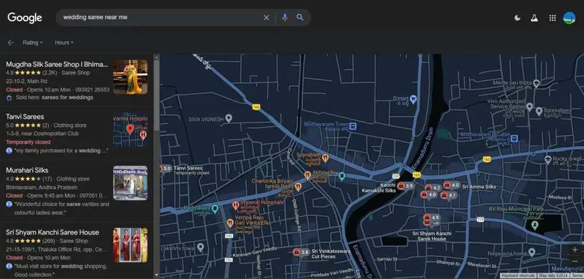The width and height of the screenshot is (584, 279).
Task: Go back using the left arrow icon
Action: [x=11, y=43]
